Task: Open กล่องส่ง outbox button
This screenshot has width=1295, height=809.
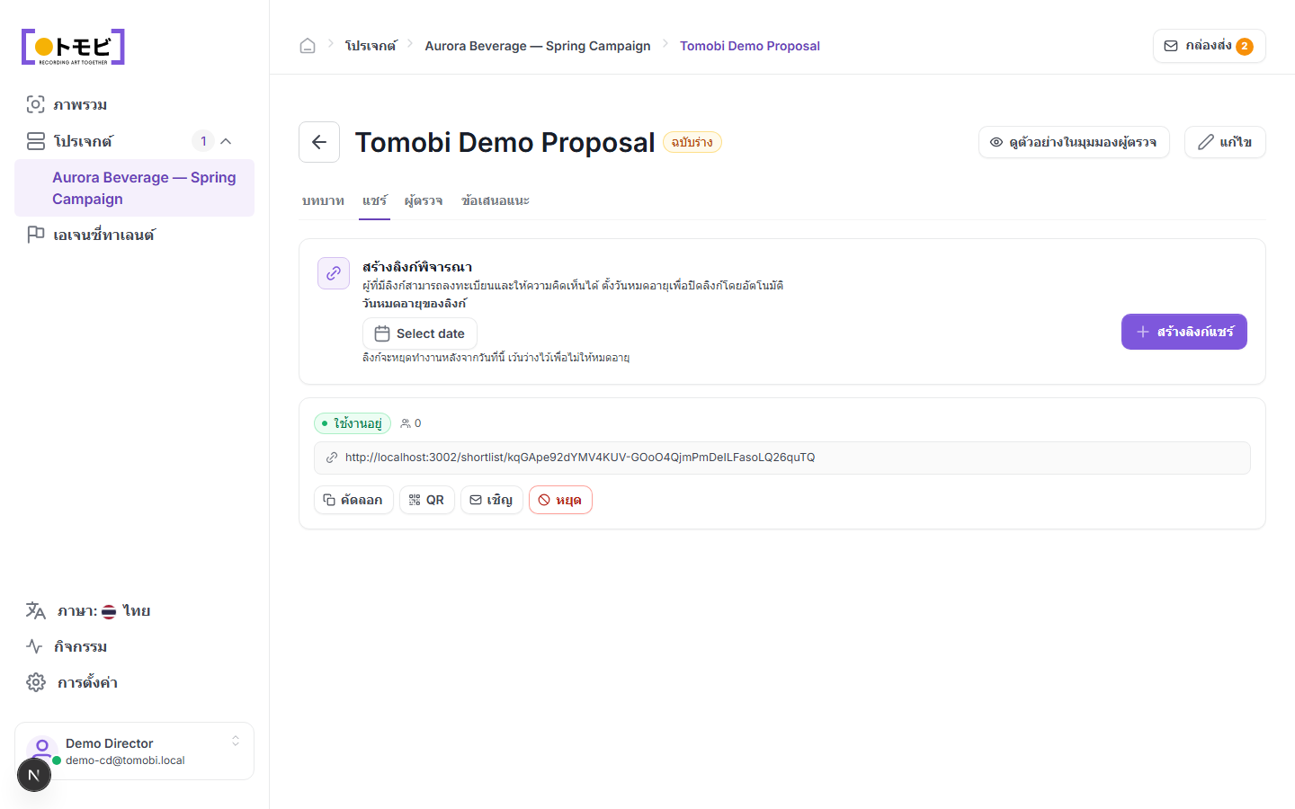Action: [x=1209, y=46]
